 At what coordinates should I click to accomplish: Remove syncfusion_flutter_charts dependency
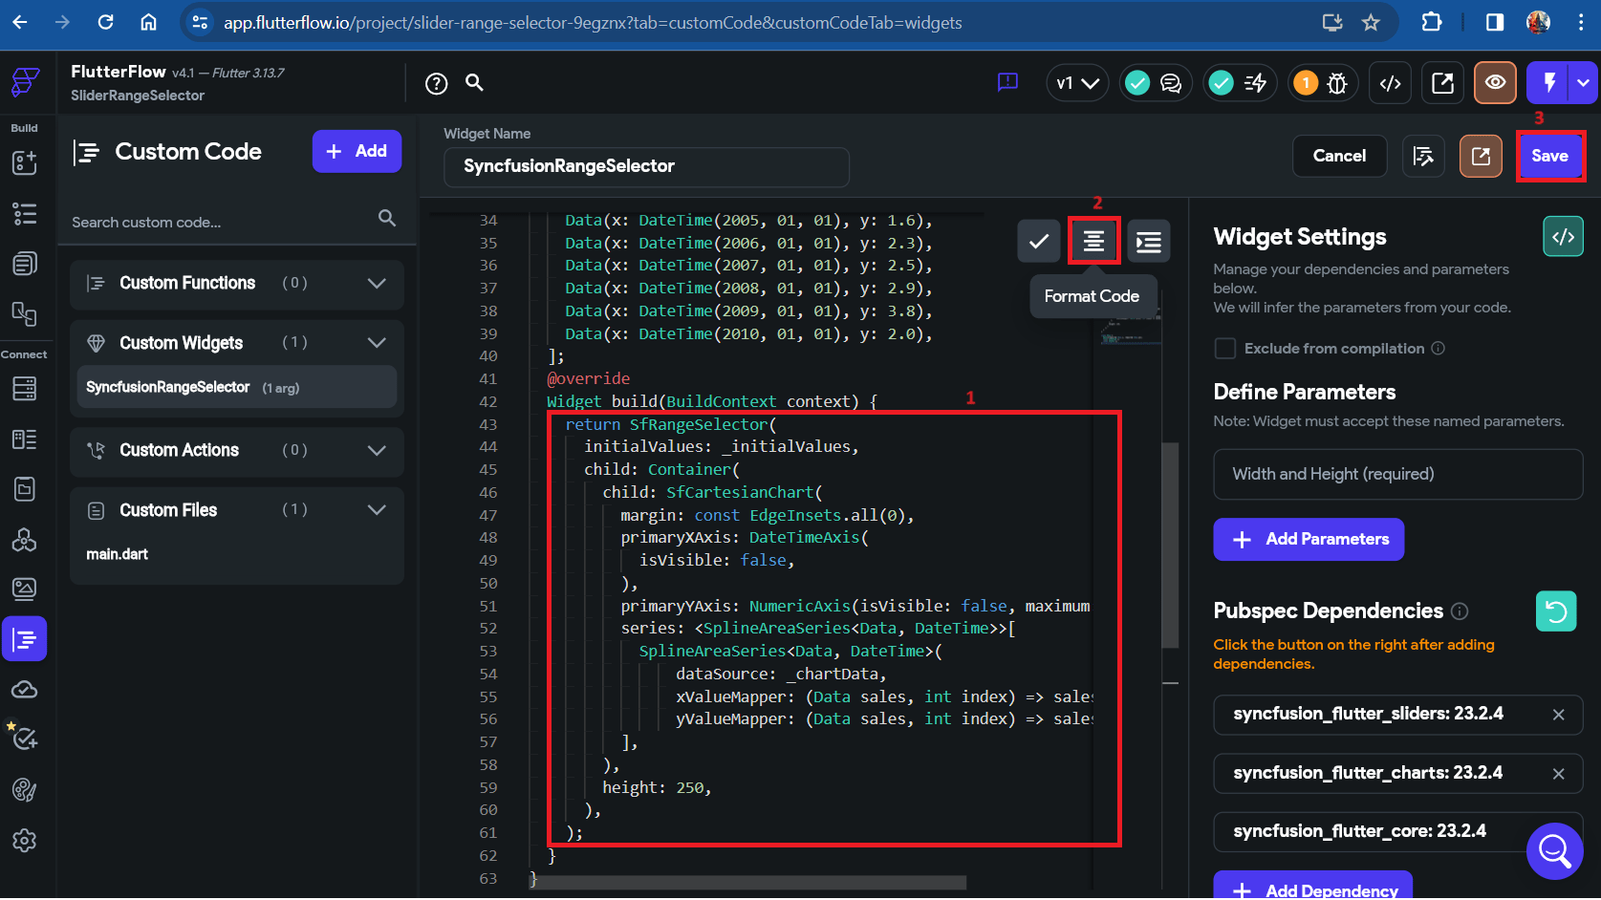(x=1558, y=774)
